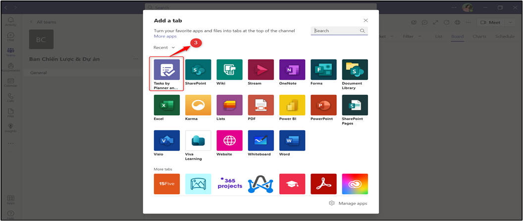Image resolution: width=523 pixels, height=221 pixels.
Task: Reload the tab with refresh icon
Action: (446, 22)
